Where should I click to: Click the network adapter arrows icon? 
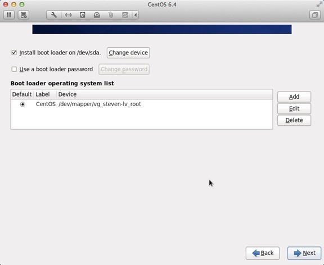point(68,15)
